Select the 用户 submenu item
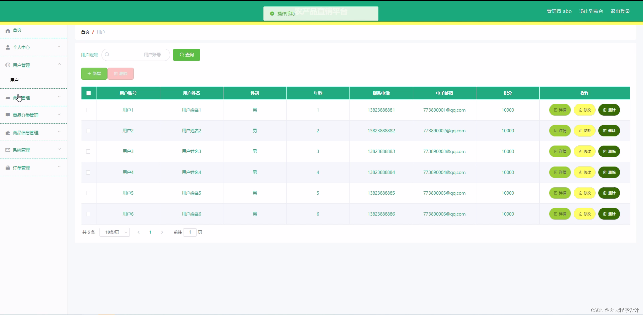 click(14, 80)
